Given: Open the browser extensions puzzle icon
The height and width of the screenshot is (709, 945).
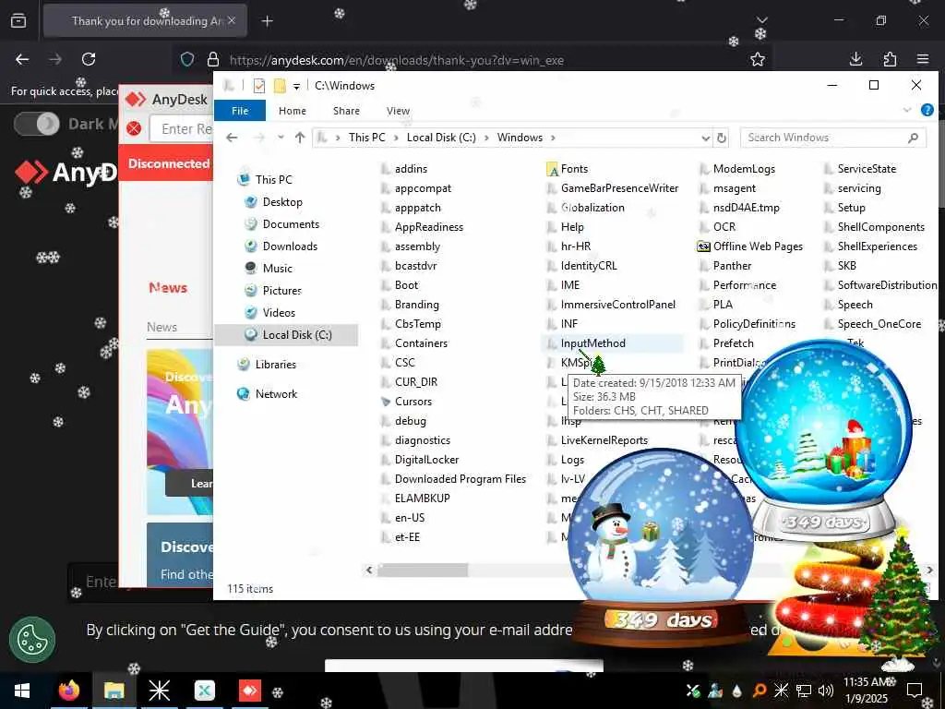Looking at the screenshot, I should point(890,59).
